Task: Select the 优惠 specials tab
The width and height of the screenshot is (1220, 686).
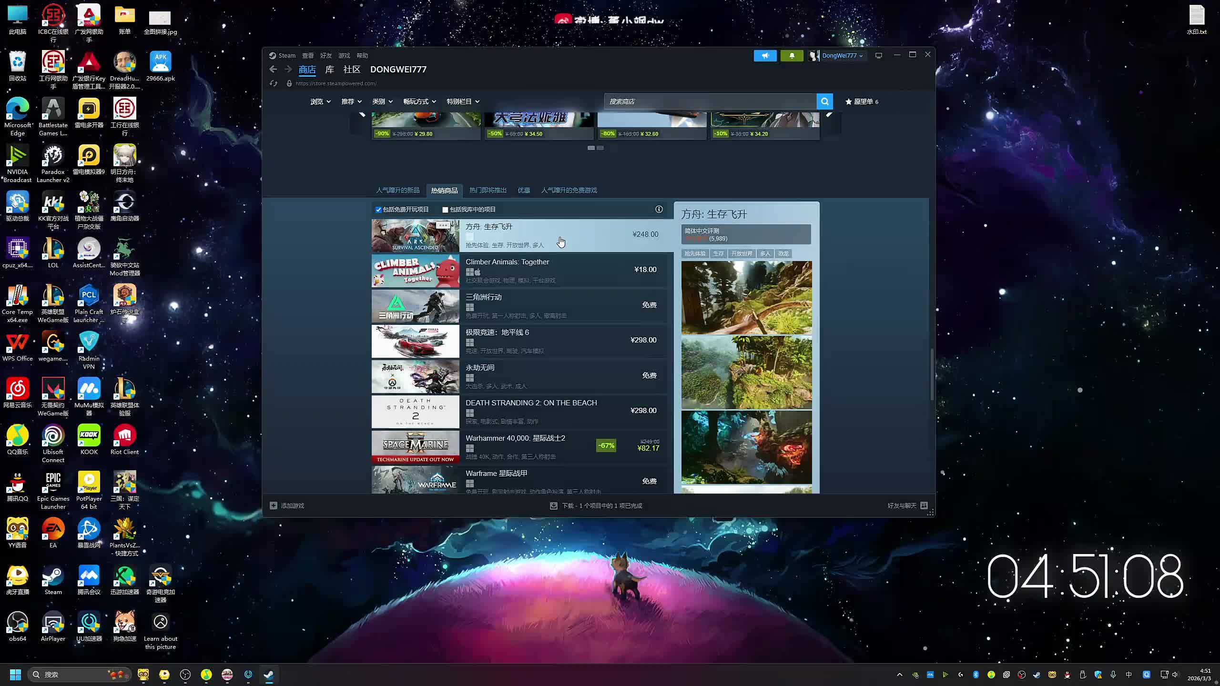Action: point(523,190)
